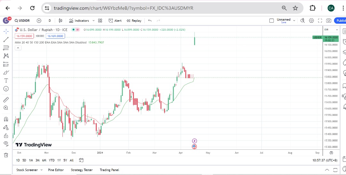346x175 pixels.
Task: Publish the chart idea
Action: coord(340,21)
